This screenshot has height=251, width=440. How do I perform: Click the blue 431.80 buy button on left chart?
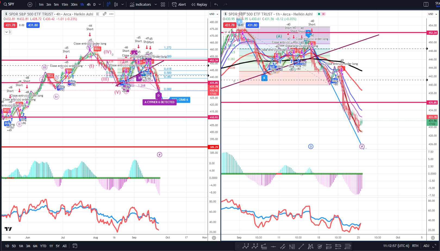click(x=33, y=25)
